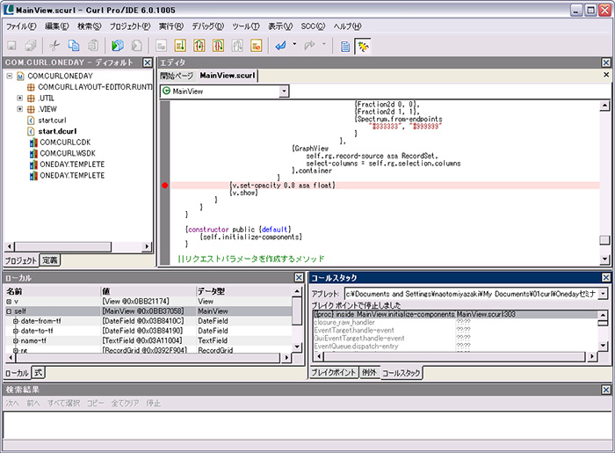Click the scissors Cut icon in toolbar
Image resolution: width=615 pixels, height=453 pixels.
[x=54, y=45]
